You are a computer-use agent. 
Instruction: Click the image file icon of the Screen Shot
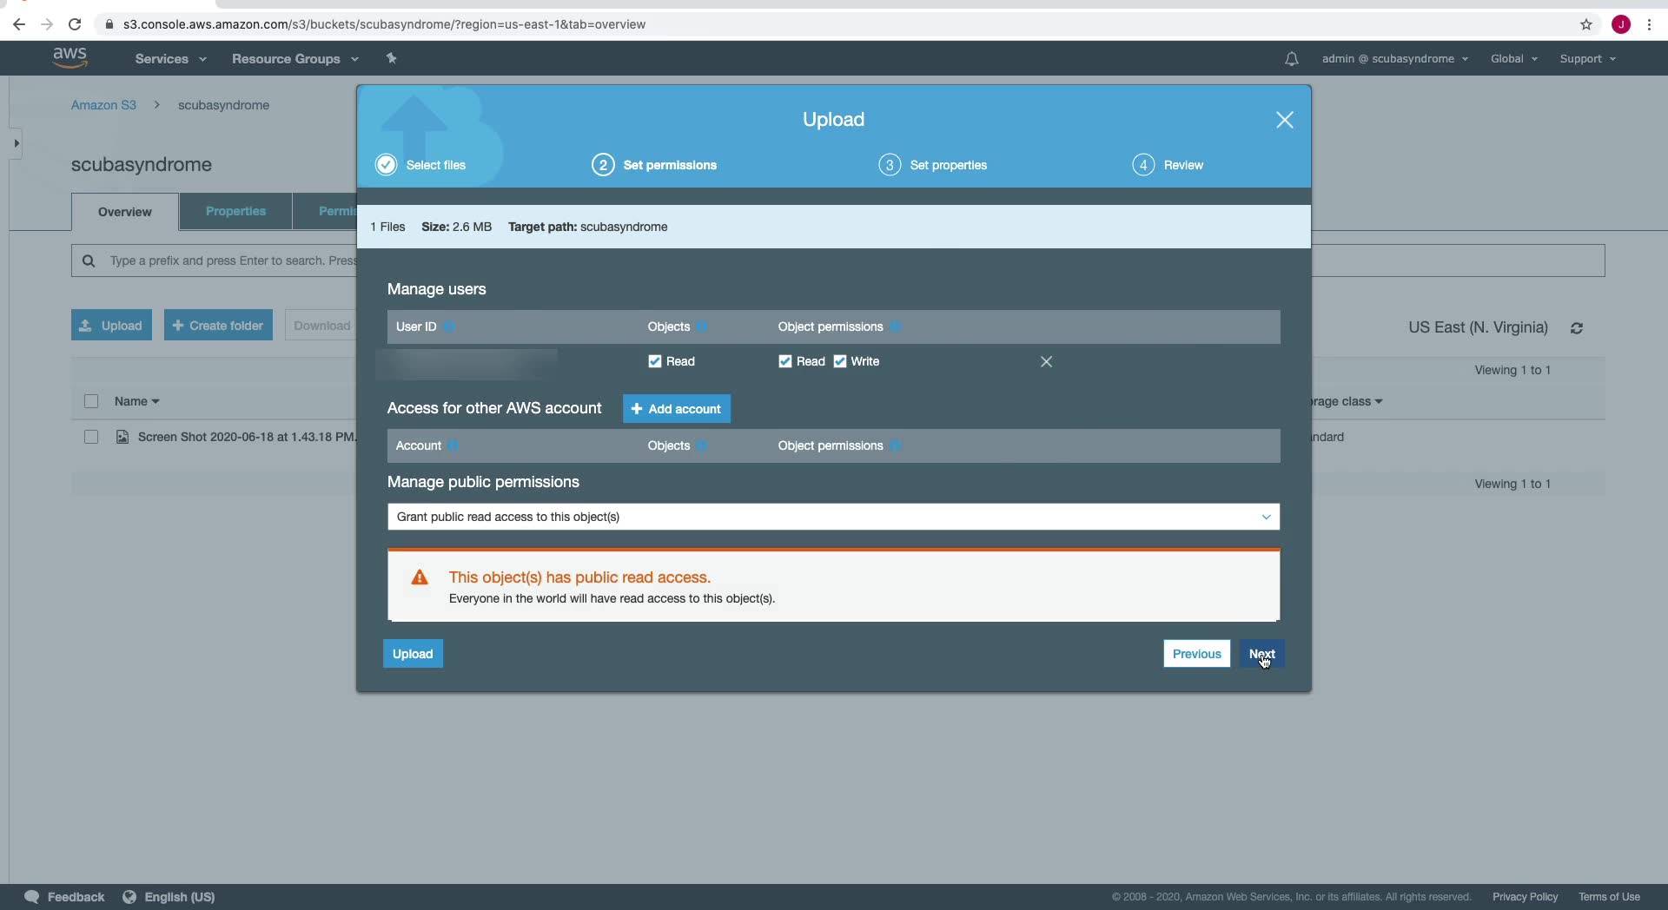122,437
